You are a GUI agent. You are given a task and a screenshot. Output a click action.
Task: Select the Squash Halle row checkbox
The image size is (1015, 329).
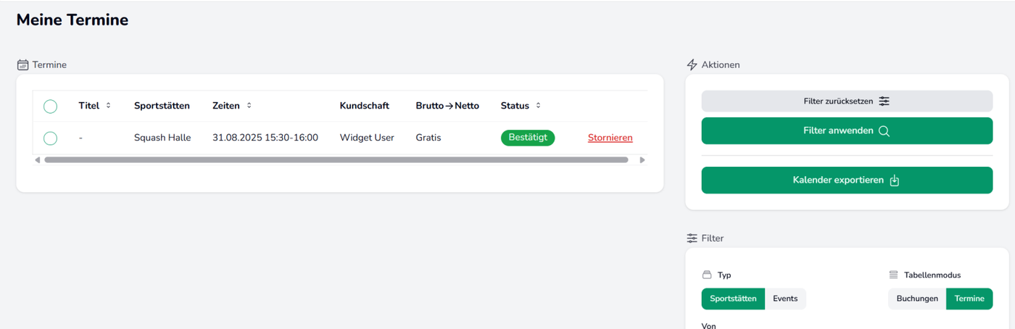50,138
